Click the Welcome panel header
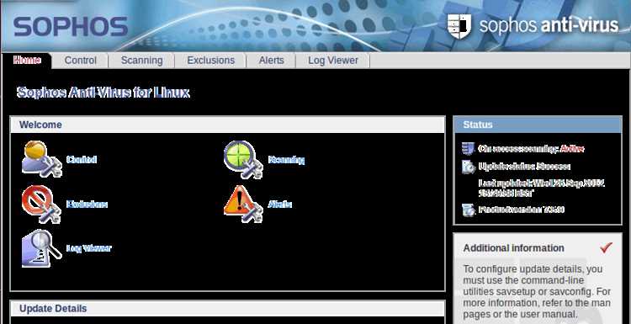 click(228, 125)
